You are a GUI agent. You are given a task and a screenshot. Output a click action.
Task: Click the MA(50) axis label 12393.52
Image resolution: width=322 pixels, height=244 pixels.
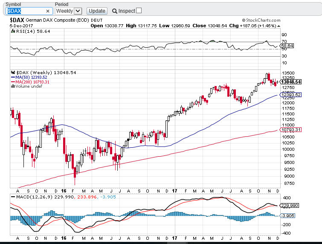point(291,95)
